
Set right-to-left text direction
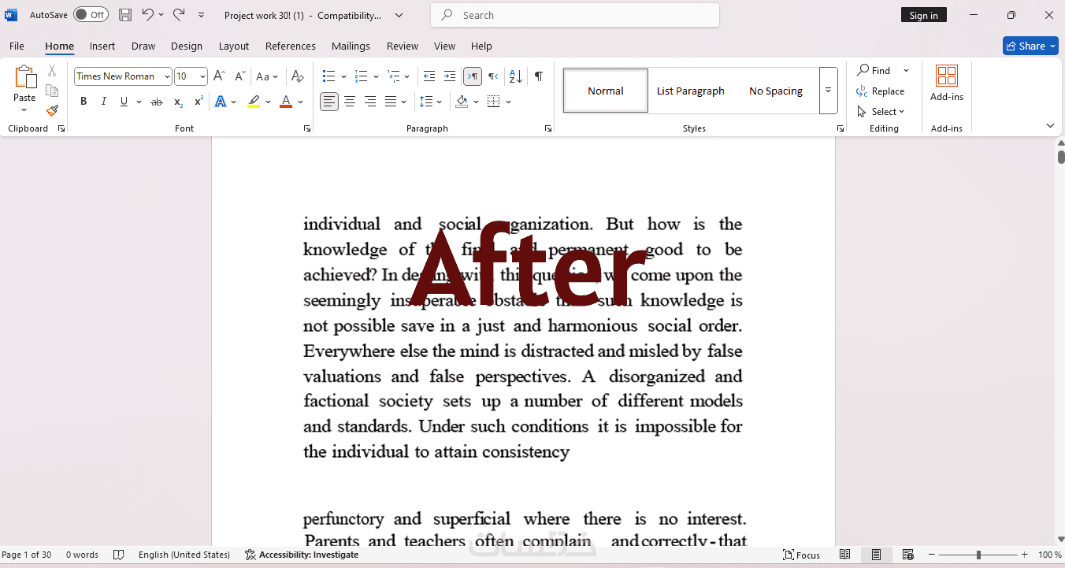pyautogui.click(x=493, y=76)
